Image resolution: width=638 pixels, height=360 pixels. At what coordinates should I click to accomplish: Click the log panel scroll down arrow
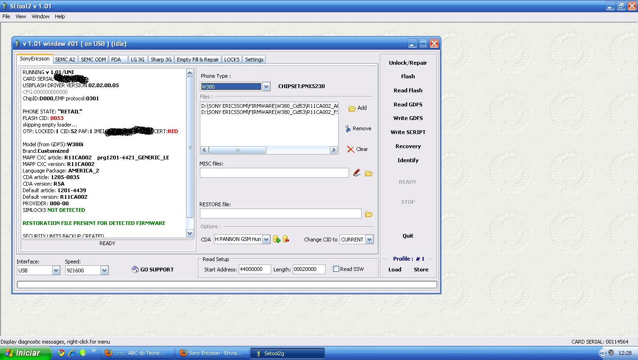coord(190,233)
